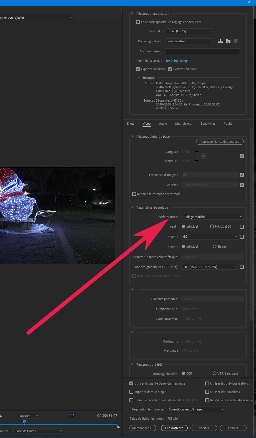
Task: Click the Commentaires text field
Action: point(202,51)
